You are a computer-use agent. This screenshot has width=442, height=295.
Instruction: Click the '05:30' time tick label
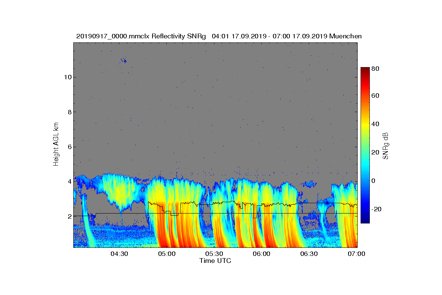pyautogui.click(x=214, y=254)
